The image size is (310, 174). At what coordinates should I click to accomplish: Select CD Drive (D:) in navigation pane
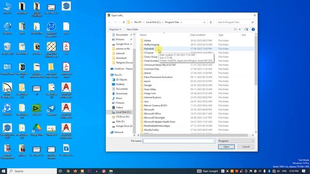click(123, 117)
